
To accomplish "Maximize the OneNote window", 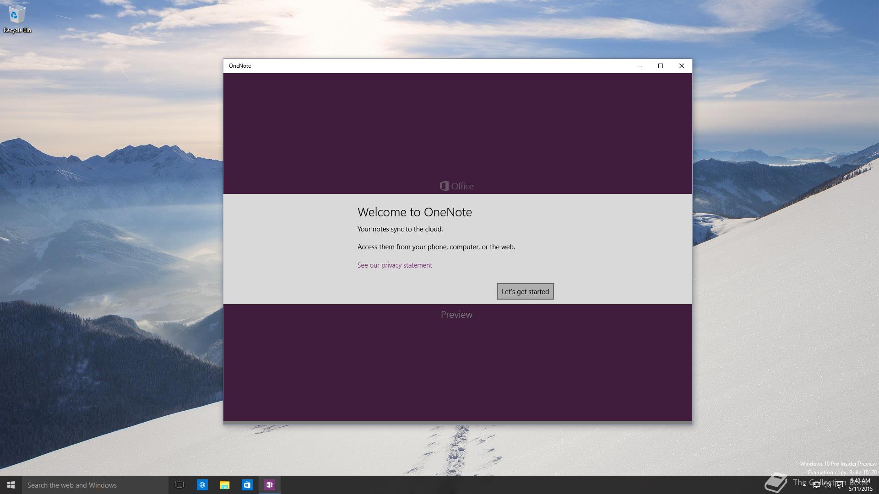I will pyautogui.click(x=661, y=66).
